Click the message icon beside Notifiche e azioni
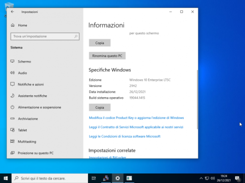245x183 pixels. [12, 84]
